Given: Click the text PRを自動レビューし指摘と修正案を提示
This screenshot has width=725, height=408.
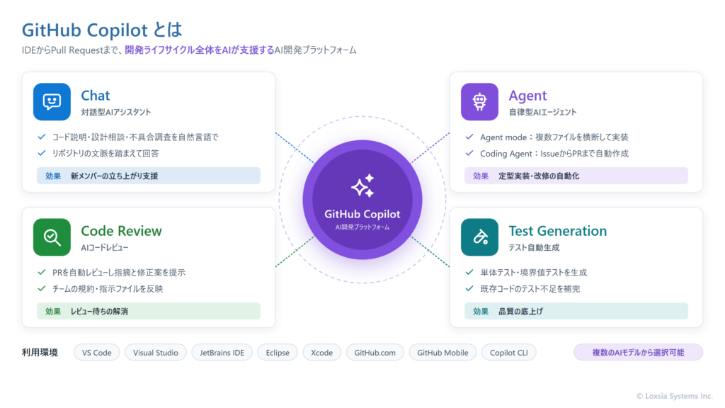Looking at the screenshot, I should [119, 273].
